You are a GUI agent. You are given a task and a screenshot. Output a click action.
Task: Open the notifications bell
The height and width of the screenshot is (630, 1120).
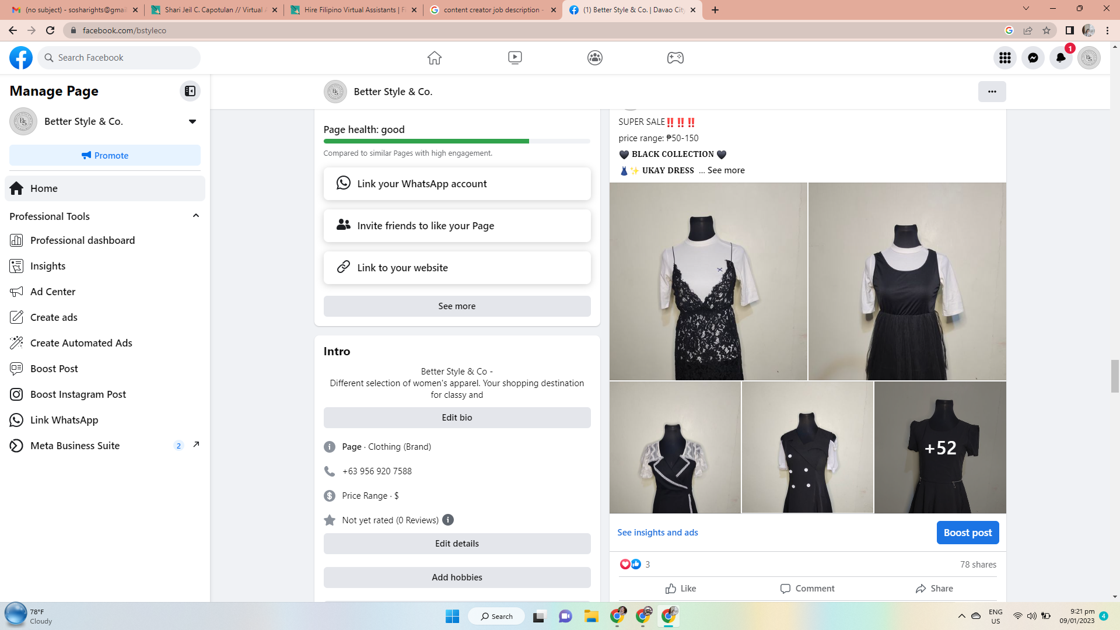(1060, 58)
